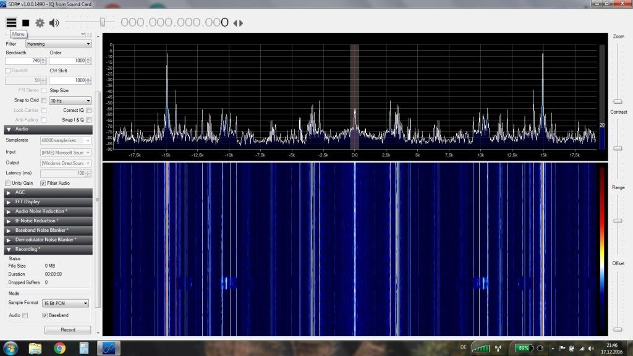Uncheck the Filter Audio checkbox

[43, 183]
